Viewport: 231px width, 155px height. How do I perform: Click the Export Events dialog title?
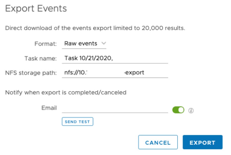[x=36, y=9]
